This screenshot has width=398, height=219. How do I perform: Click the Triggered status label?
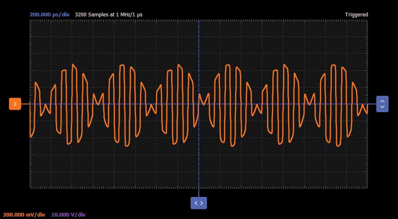[x=356, y=15]
